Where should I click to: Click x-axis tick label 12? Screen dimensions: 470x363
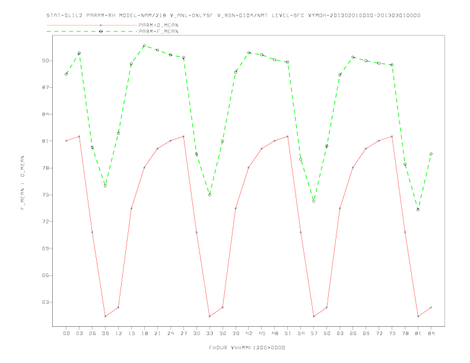(119, 333)
